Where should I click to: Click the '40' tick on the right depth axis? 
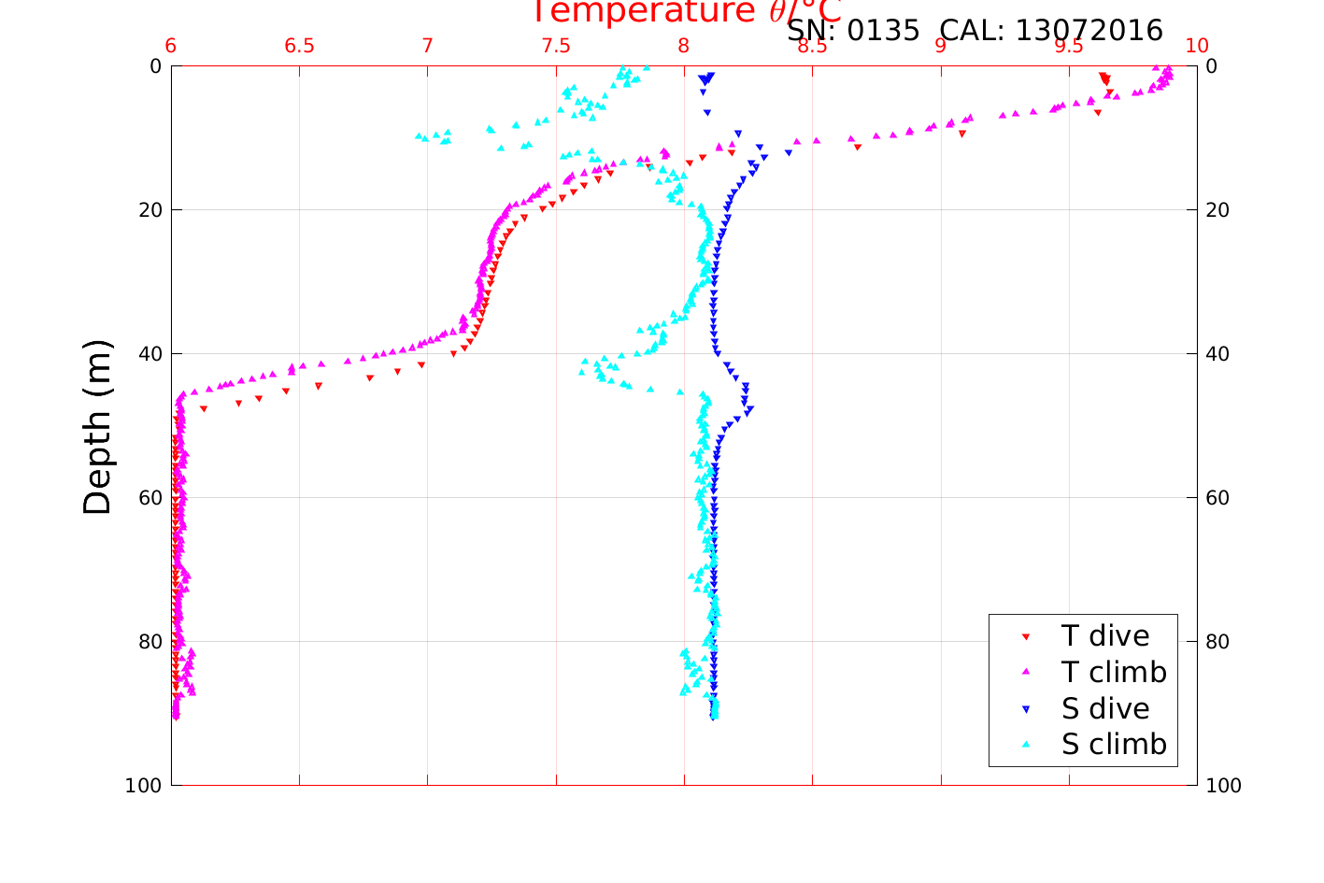[1217, 354]
